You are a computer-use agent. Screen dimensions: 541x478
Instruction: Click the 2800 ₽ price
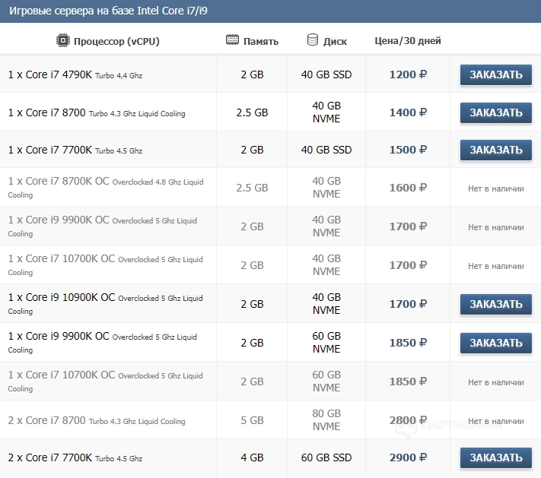408,420
